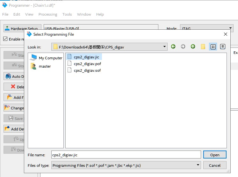Screen dimensions: 238x177
Task: Open the master user folder
Action: 40,66
